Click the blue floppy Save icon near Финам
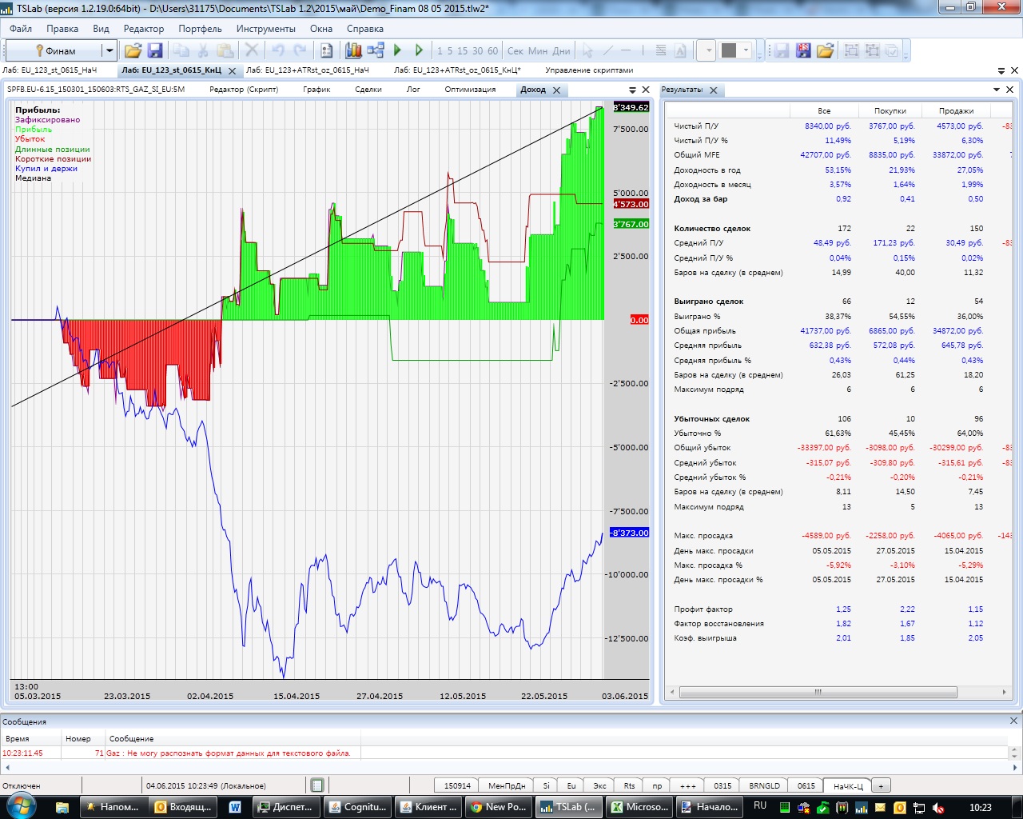This screenshot has width=1023, height=819. 155,50
